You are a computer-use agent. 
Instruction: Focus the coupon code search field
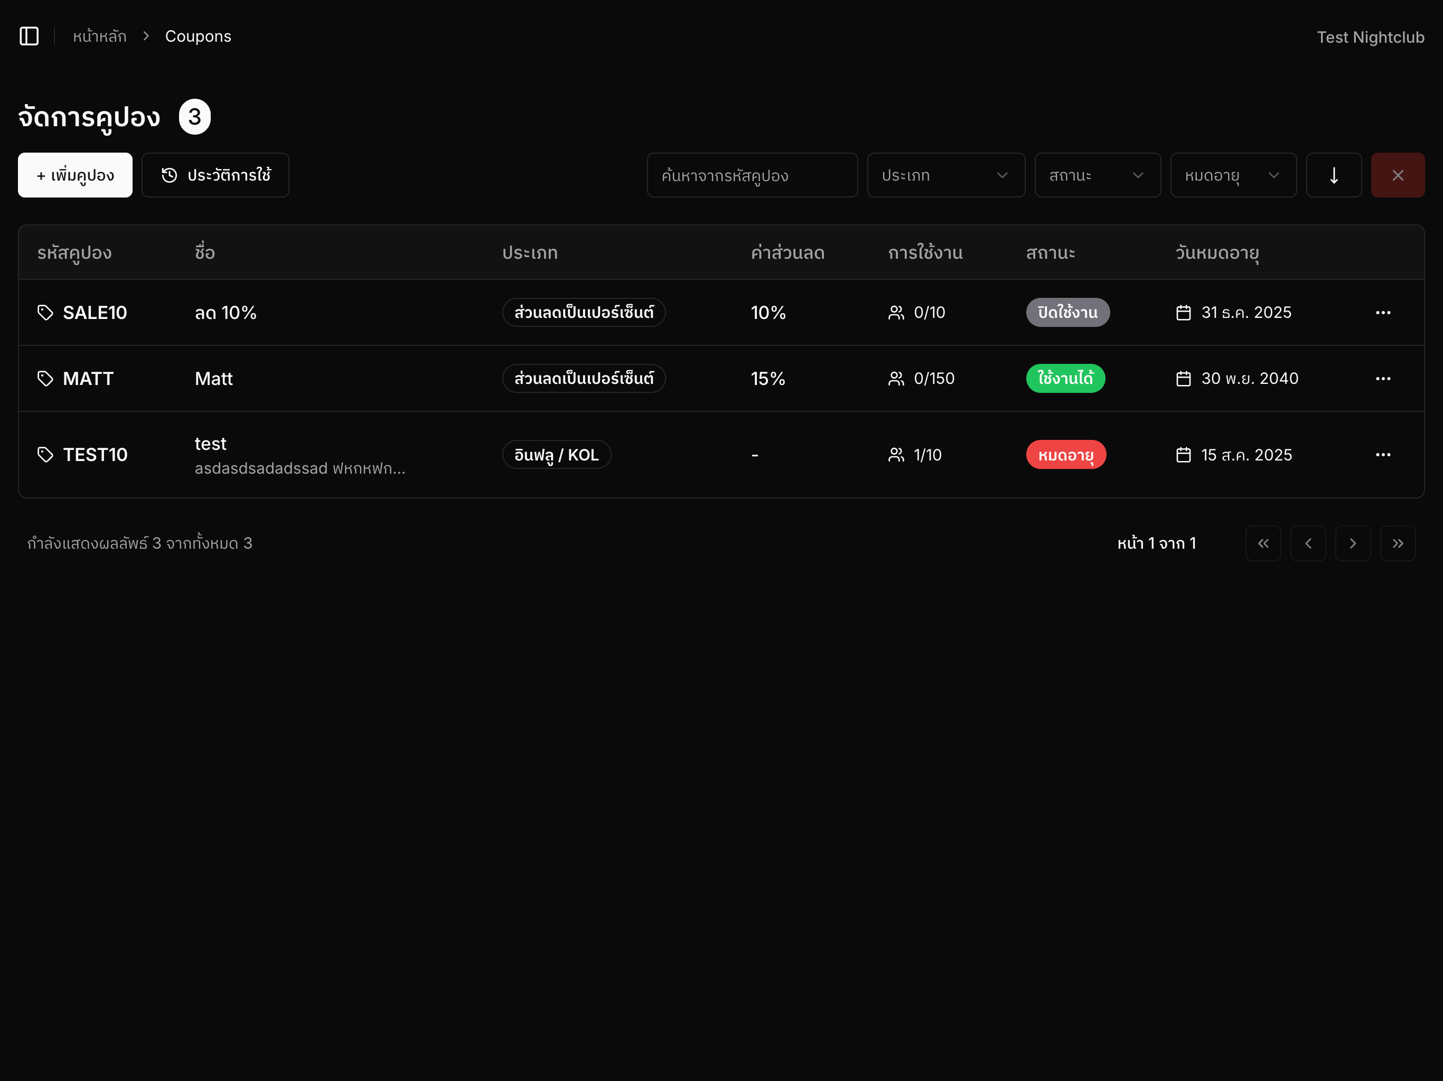click(x=752, y=175)
